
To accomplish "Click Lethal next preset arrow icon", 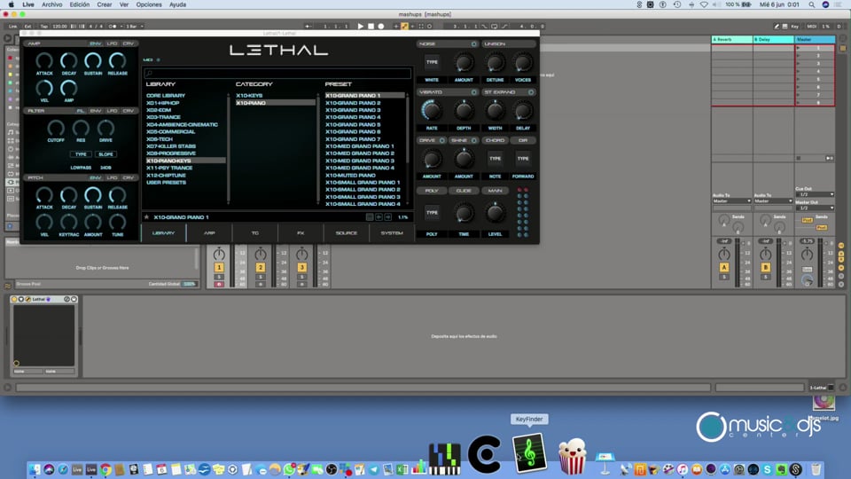I will (x=388, y=217).
